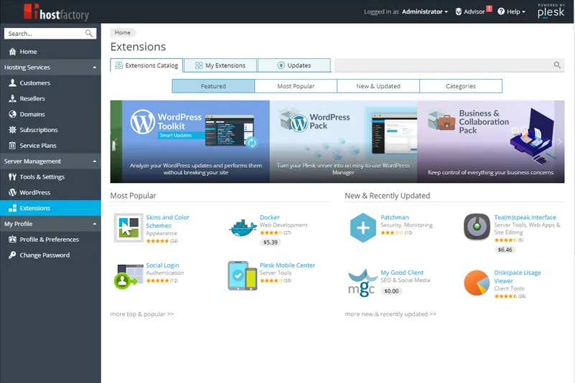Switch to Updates tab
The image size is (575, 383).
[294, 65]
